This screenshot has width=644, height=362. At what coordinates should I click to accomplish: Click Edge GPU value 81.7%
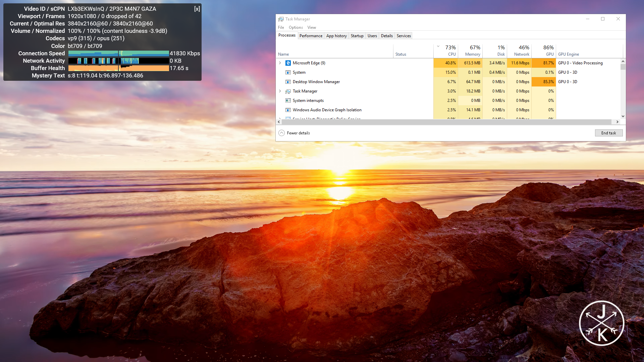(x=544, y=63)
